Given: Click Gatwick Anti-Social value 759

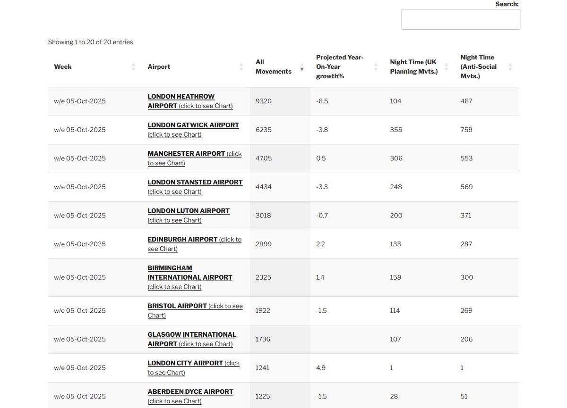Looking at the screenshot, I should point(466,130).
